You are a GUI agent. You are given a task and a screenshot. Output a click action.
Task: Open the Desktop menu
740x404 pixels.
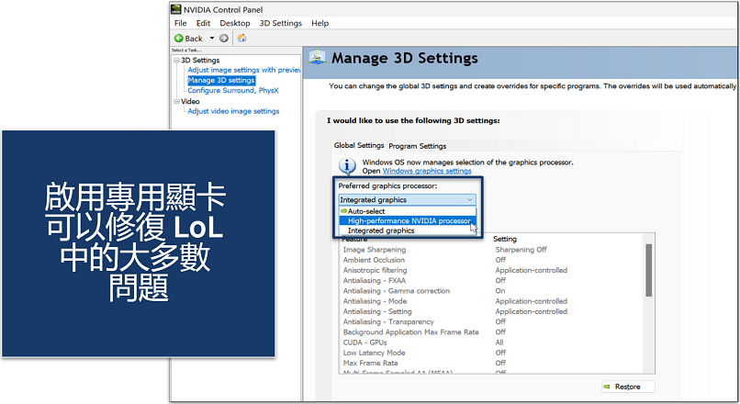click(x=235, y=23)
